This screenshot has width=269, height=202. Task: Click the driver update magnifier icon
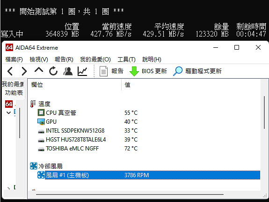click(x=178, y=71)
